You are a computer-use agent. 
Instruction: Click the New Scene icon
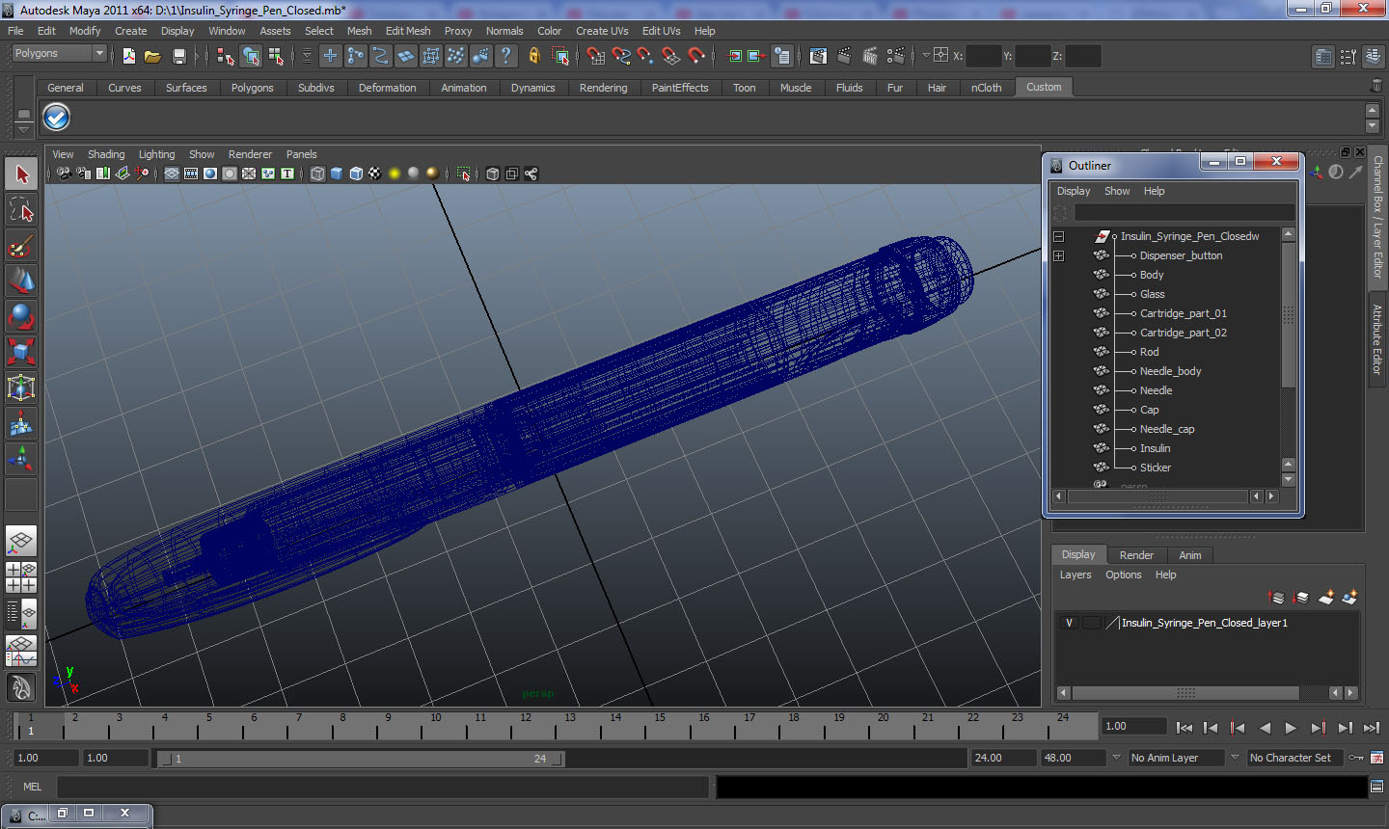point(128,56)
